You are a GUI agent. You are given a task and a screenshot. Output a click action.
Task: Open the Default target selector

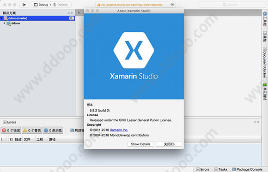point(61,5)
